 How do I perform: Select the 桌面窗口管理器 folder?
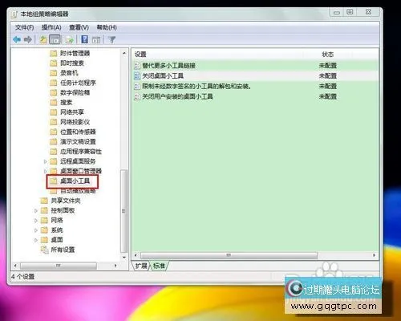76,171
